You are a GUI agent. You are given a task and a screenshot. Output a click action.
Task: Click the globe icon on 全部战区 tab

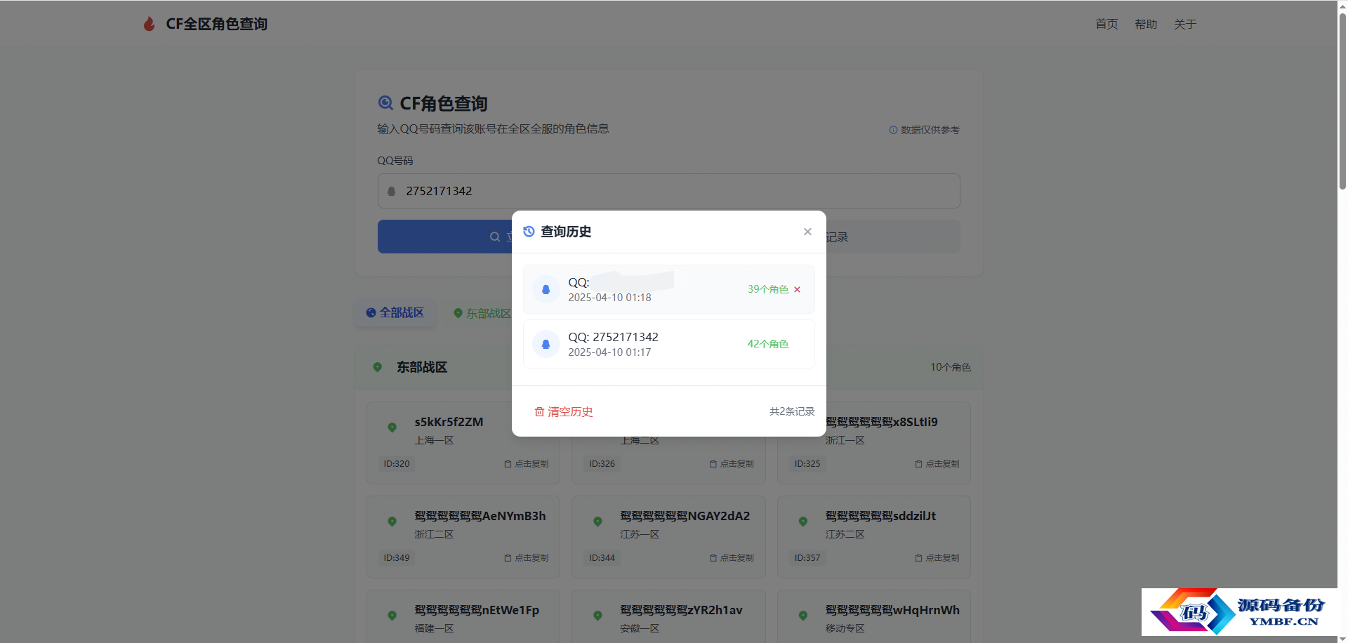pos(371,313)
